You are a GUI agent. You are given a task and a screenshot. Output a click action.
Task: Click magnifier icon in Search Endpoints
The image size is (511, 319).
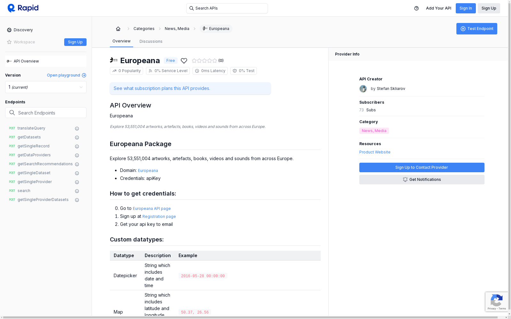click(12, 113)
